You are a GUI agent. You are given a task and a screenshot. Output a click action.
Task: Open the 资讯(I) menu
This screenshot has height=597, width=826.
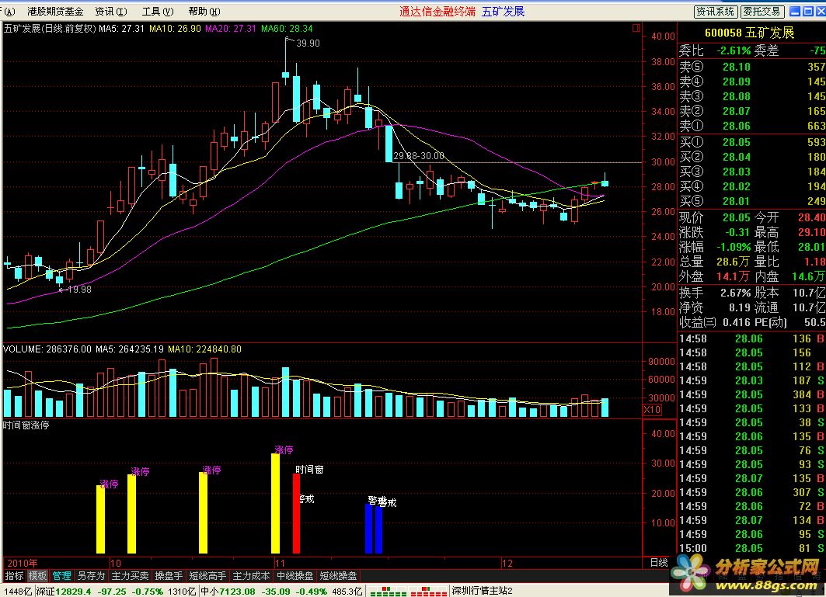click(110, 11)
